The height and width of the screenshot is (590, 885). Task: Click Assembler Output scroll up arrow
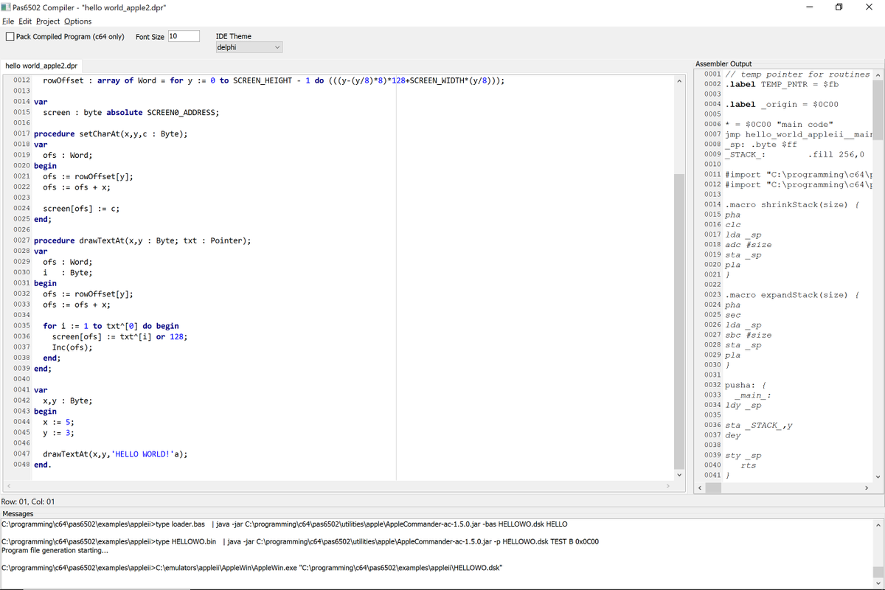(x=878, y=74)
